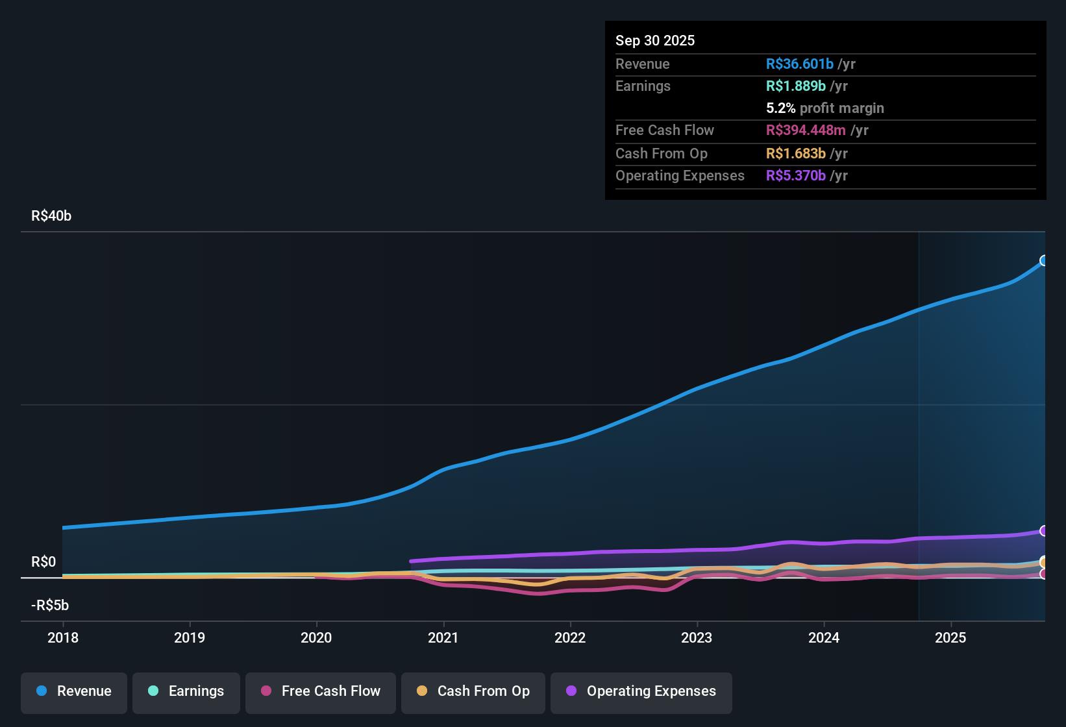
Task: Open the Free Cash Flow legend filter
Action: 320,691
